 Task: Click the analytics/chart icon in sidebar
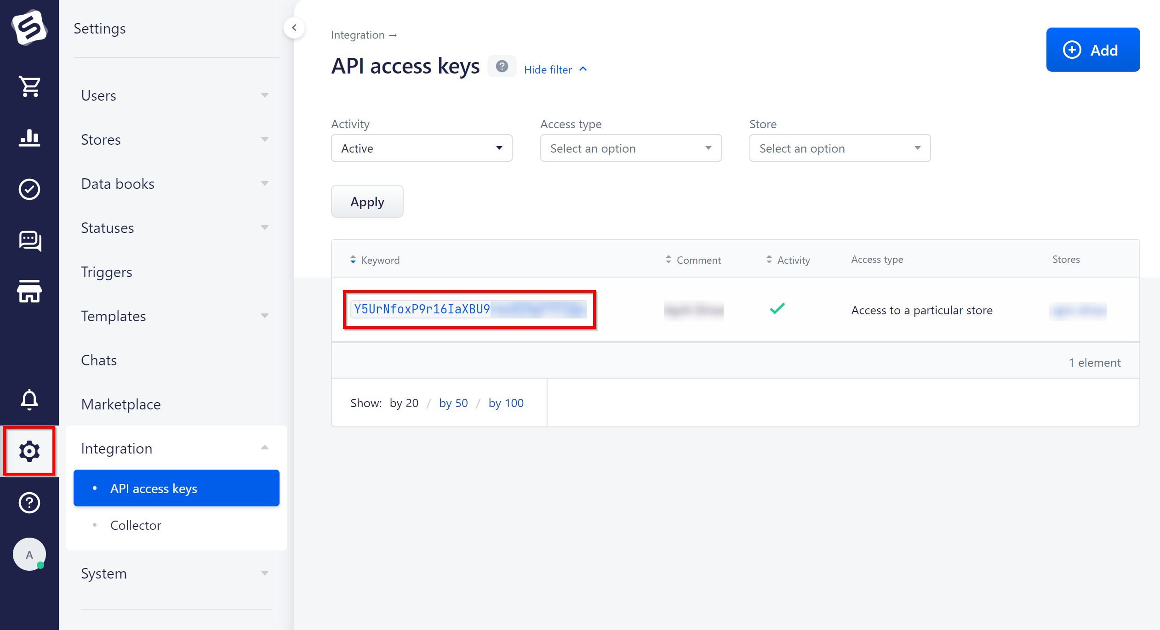(x=29, y=137)
